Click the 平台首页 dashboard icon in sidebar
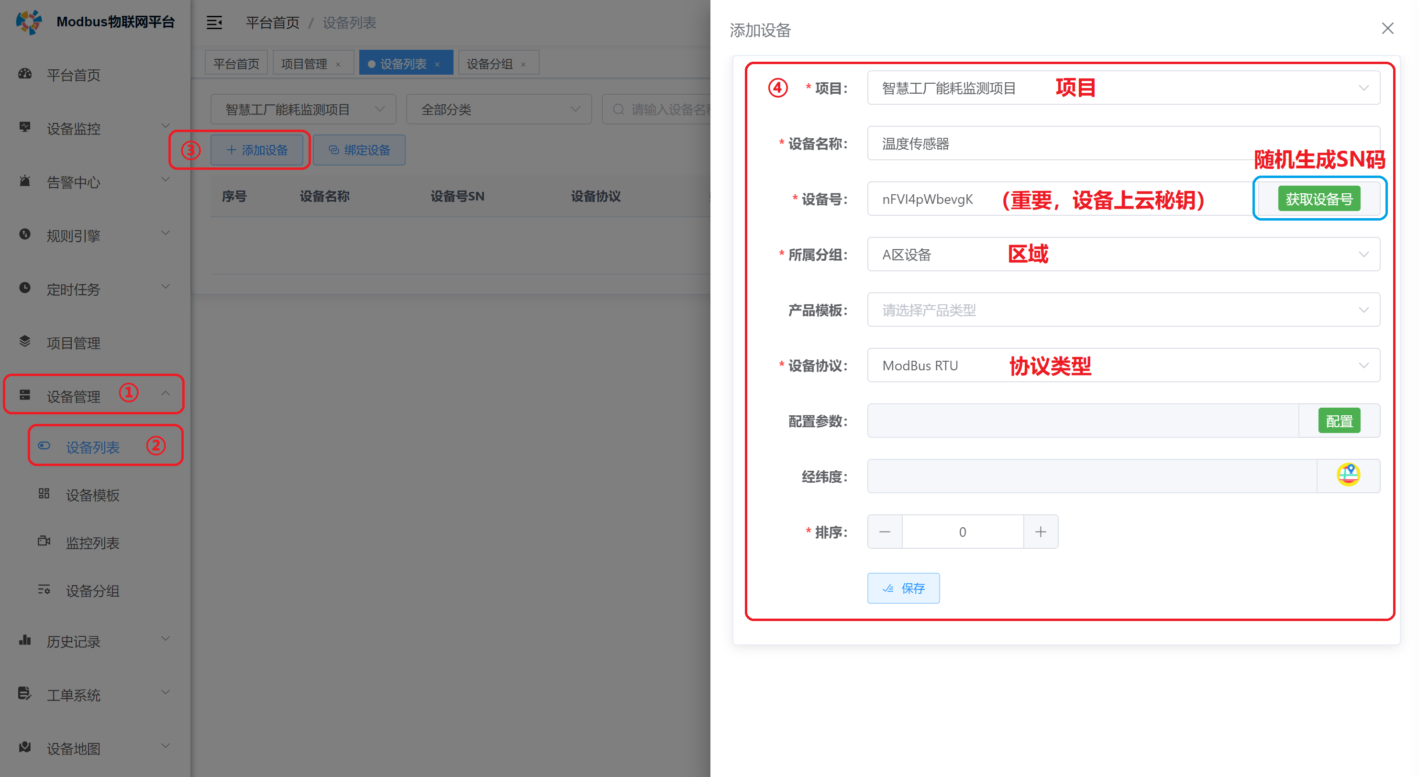 tap(25, 74)
